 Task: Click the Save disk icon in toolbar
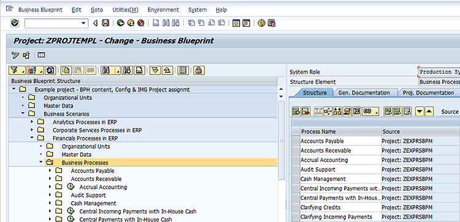(x=105, y=23)
